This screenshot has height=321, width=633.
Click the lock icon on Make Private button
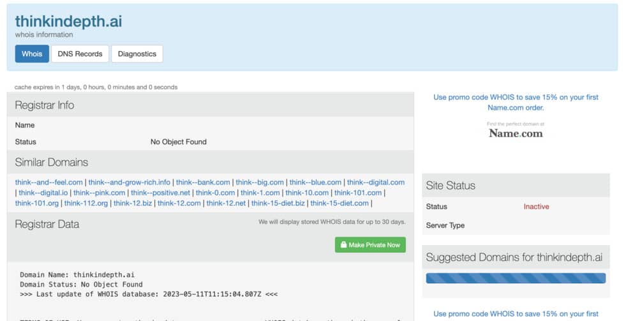click(x=343, y=244)
